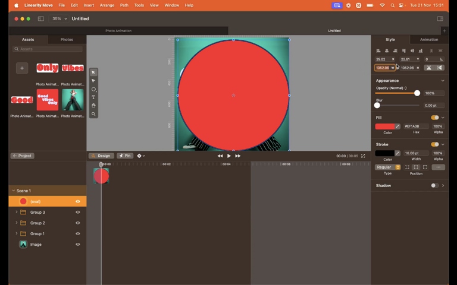
Task: Click the Pin button
Action: 125,156
